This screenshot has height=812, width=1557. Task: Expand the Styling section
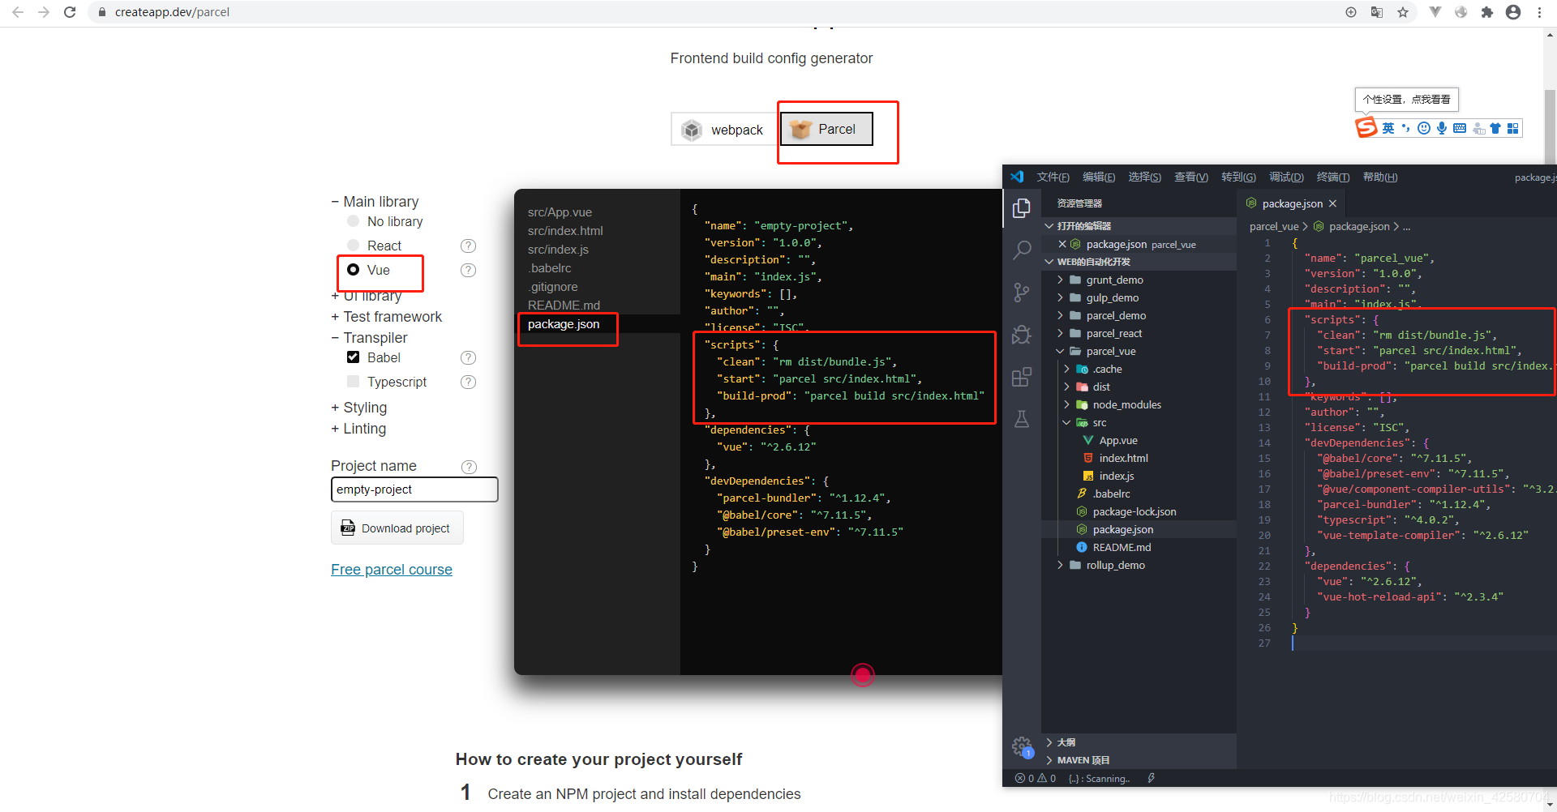(x=358, y=408)
